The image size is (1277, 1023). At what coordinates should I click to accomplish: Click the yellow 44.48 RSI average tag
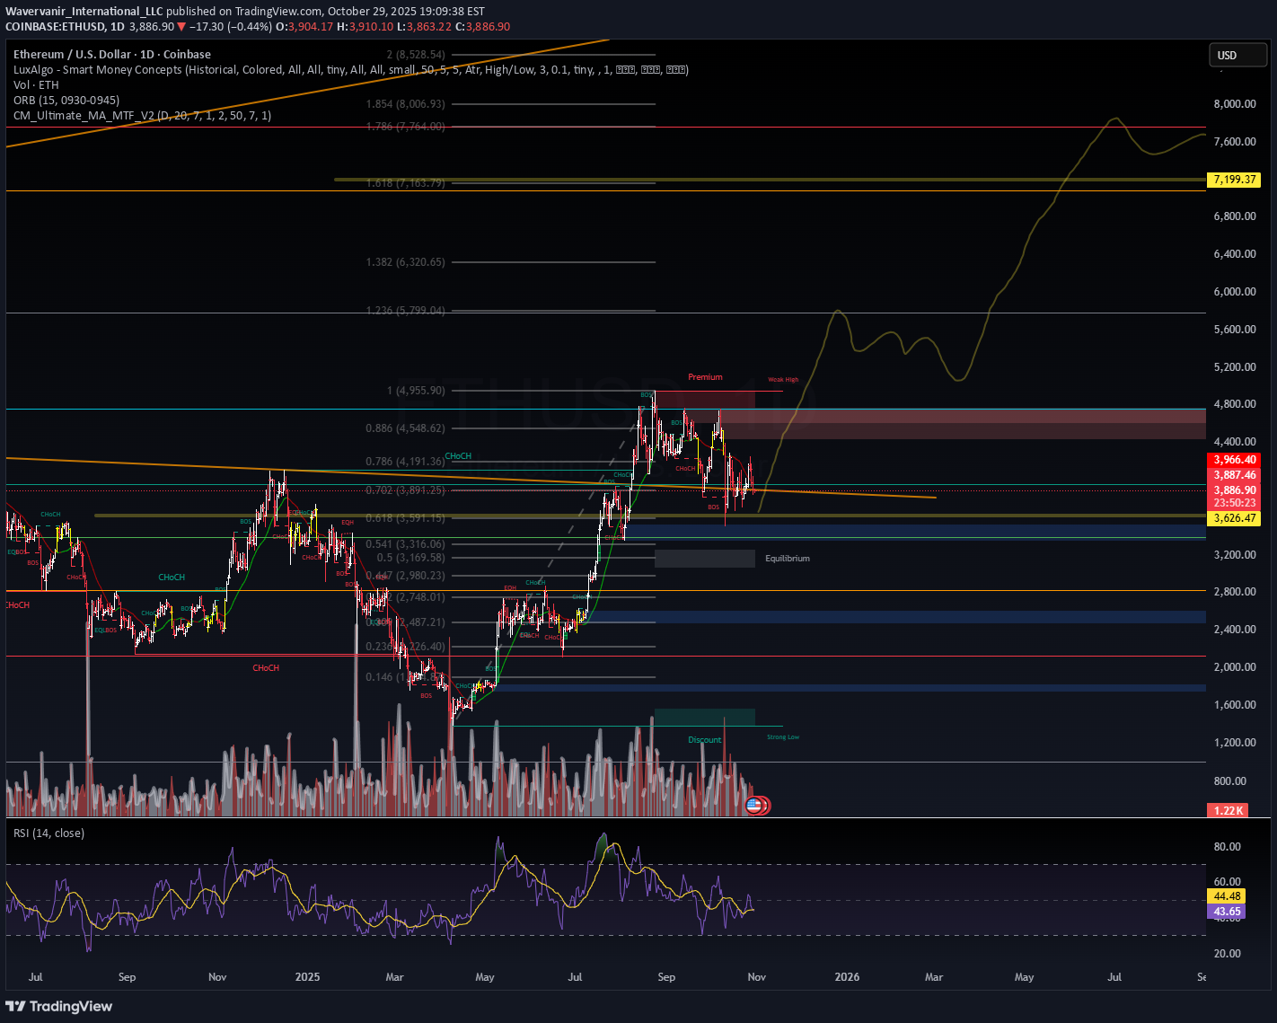tap(1227, 896)
